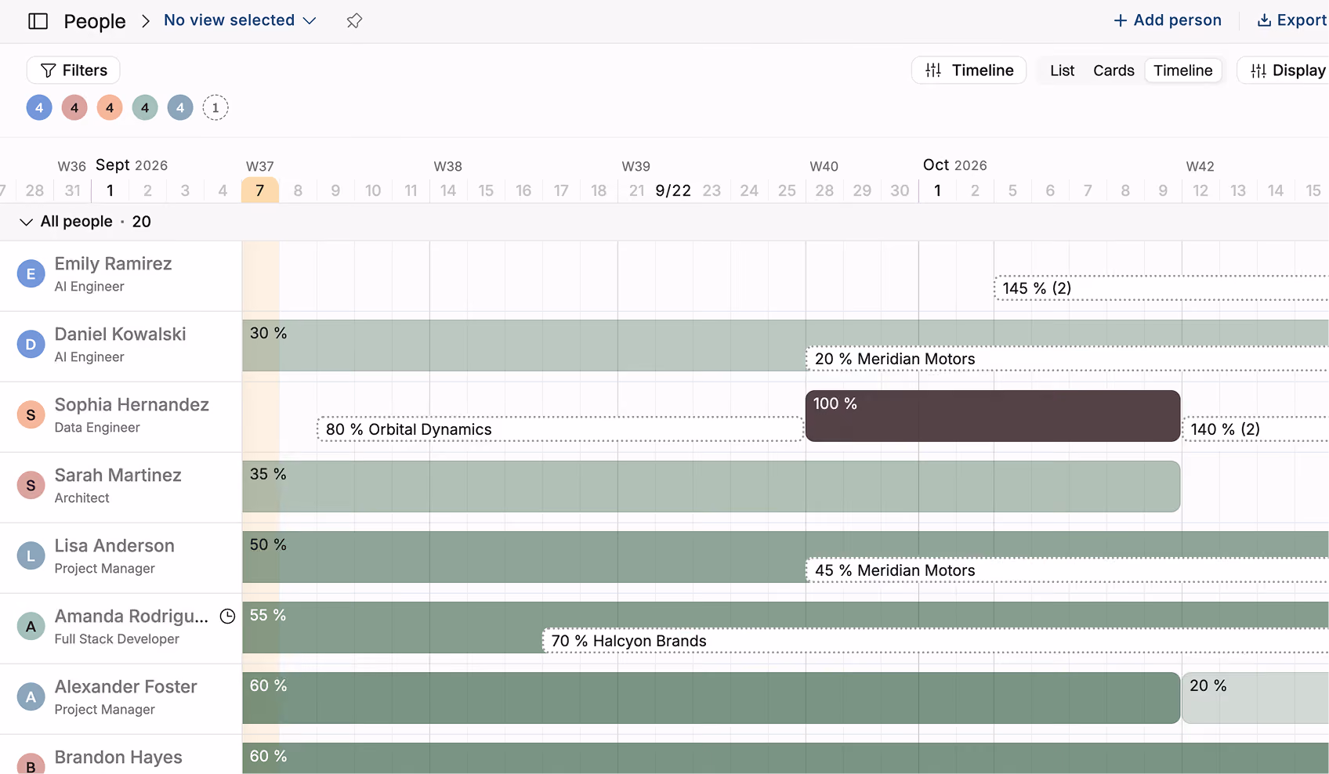
Task: Select the Timeline view tab
Action: 1183,71
